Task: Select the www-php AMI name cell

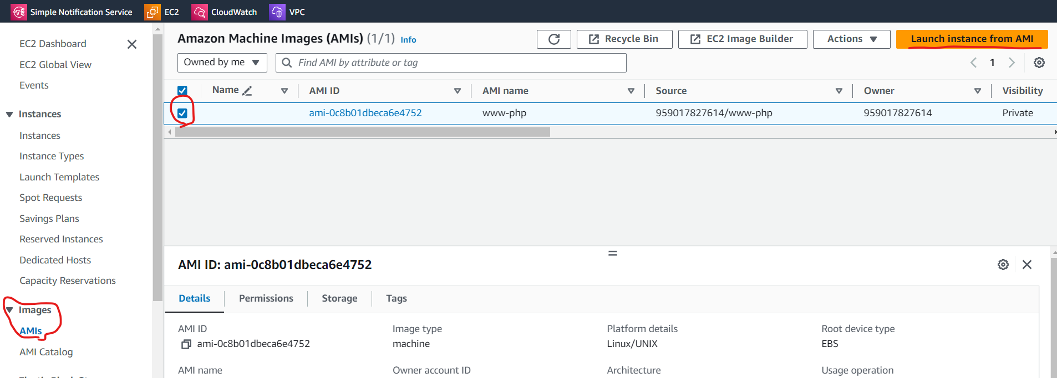Action: (x=504, y=113)
